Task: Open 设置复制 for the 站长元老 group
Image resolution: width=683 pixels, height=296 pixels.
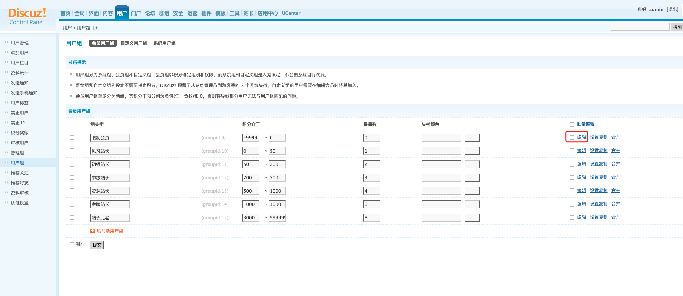Action: point(599,217)
